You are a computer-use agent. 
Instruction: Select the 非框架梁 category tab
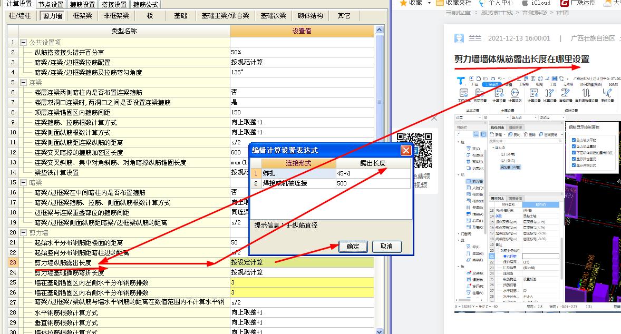pyautogui.click(x=117, y=16)
